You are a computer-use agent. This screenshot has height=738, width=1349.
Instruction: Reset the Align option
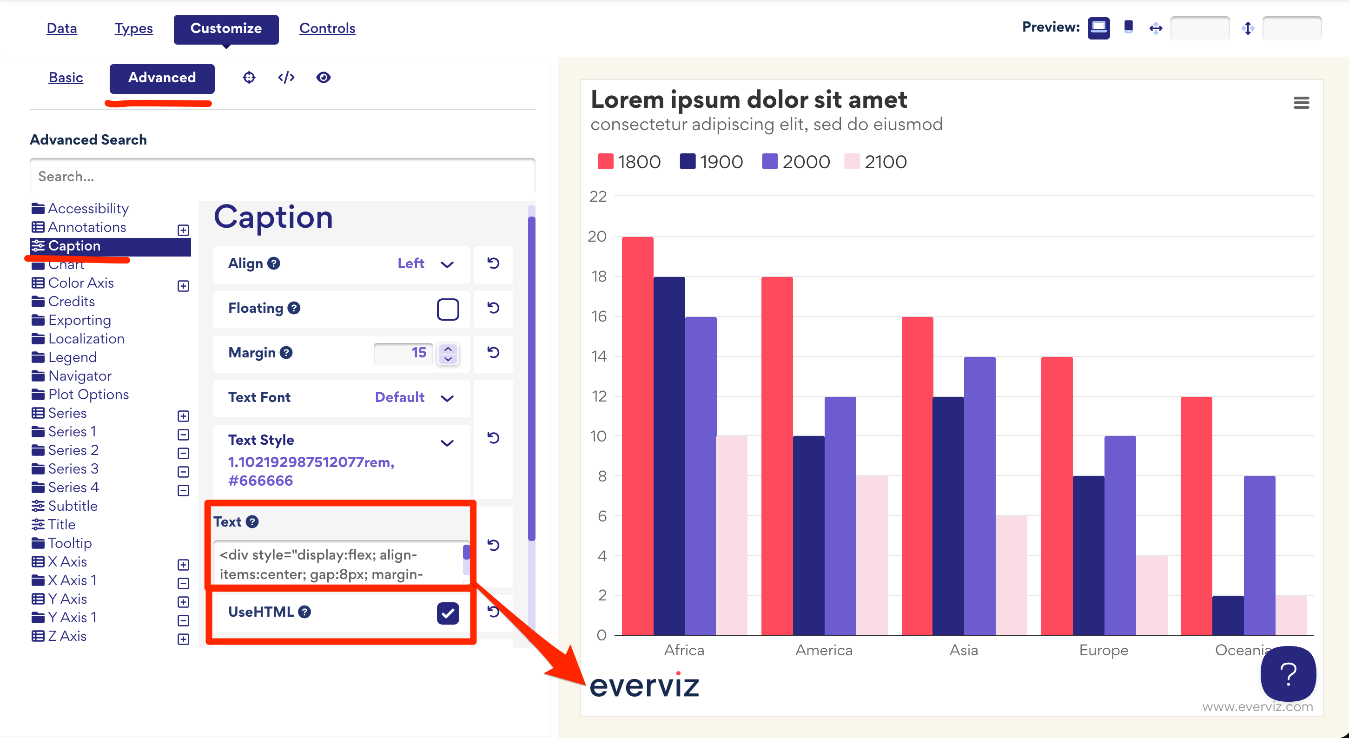click(x=493, y=263)
